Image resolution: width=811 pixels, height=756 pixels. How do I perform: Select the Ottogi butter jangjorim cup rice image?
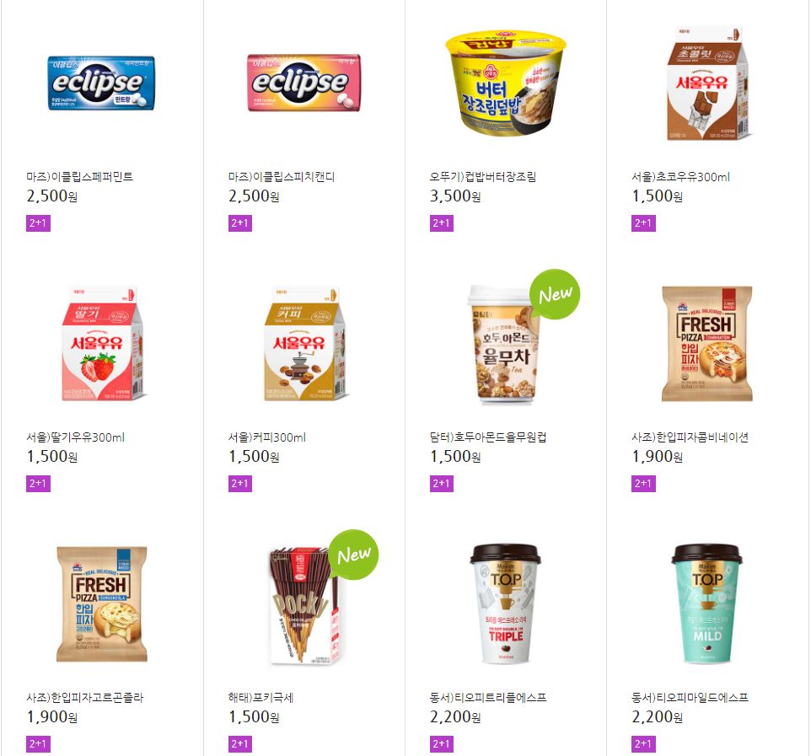click(506, 83)
